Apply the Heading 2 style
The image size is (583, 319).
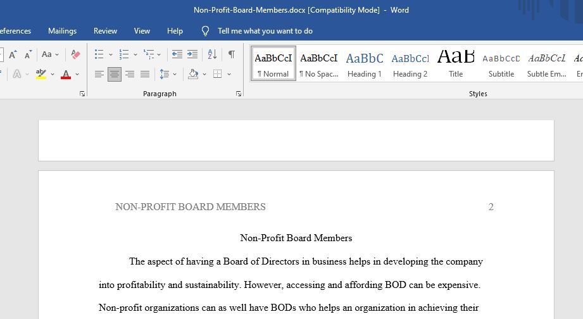[x=410, y=63]
